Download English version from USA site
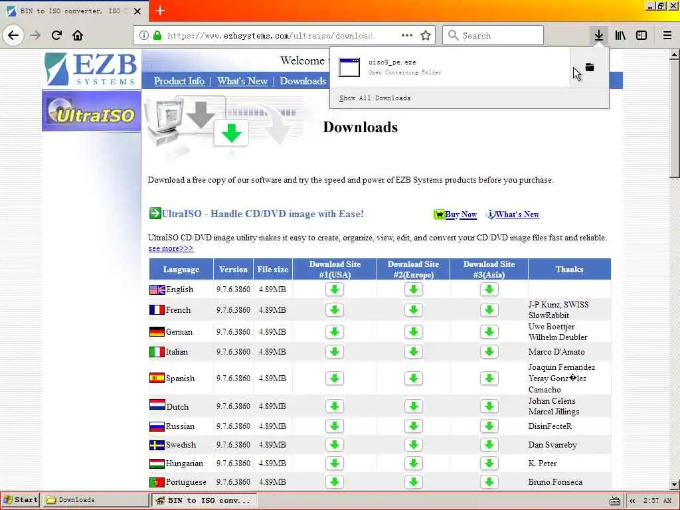 point(335,290)
